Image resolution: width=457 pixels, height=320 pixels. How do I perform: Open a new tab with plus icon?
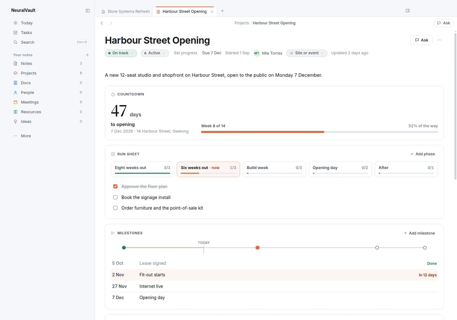[x=222, y=11]
